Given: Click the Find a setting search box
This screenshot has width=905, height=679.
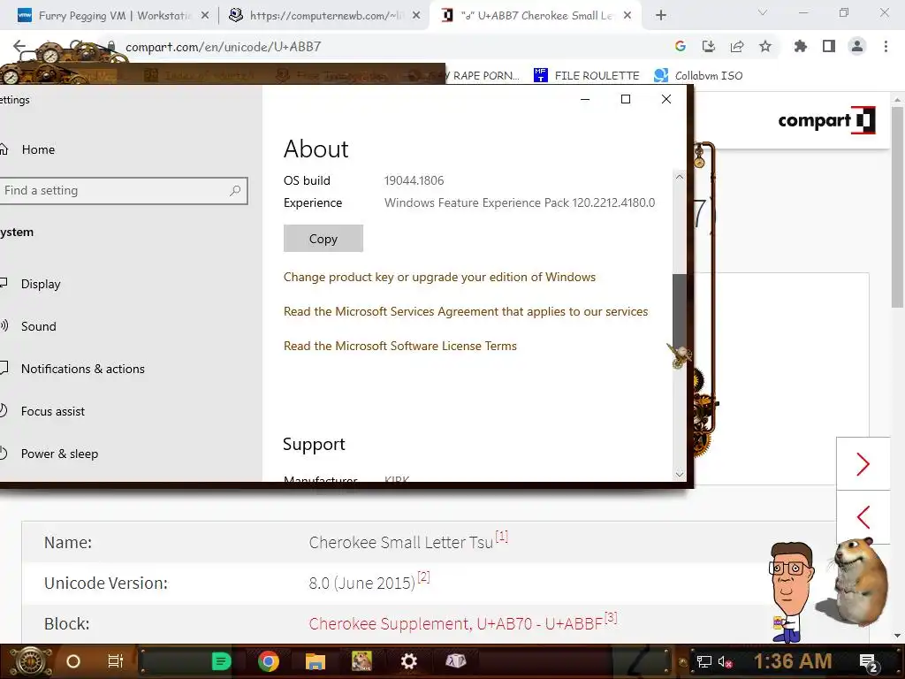Looking at the screenshot, I should (x=122, y=191).
